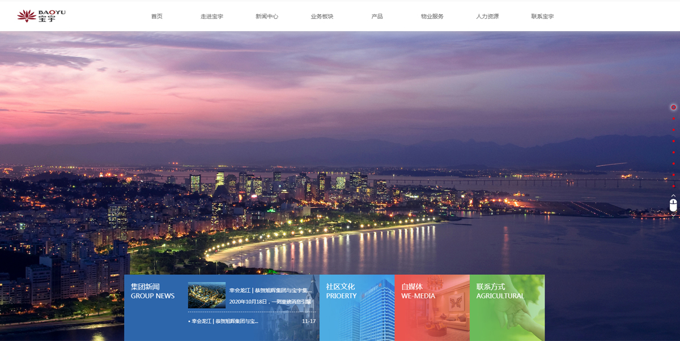Click the Baoyu lotus logo
Viewport: 680px width, 341px height.
41,16
